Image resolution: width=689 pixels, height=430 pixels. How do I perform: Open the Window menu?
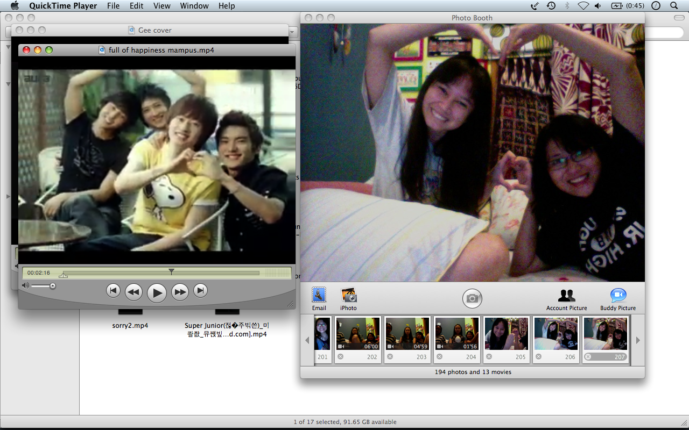pos(194,6)
